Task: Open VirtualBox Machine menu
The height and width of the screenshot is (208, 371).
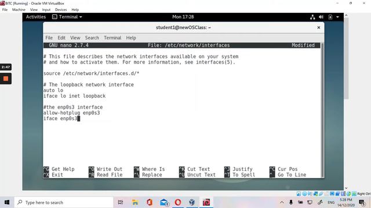Action: pyautogui.click(x=19, y=10)
